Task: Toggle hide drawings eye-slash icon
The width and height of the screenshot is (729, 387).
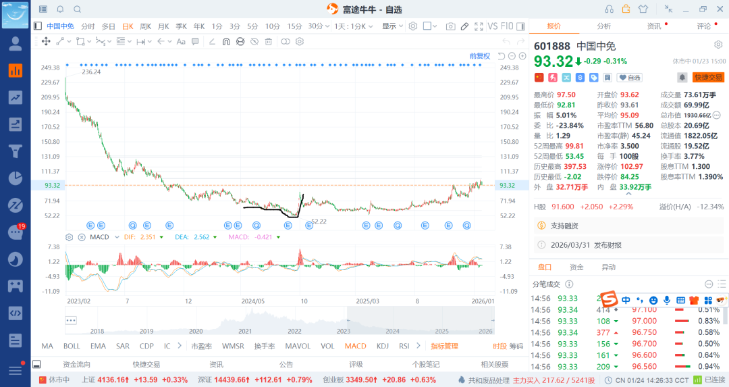Action: pyautogui.click(x=254, y=41)
